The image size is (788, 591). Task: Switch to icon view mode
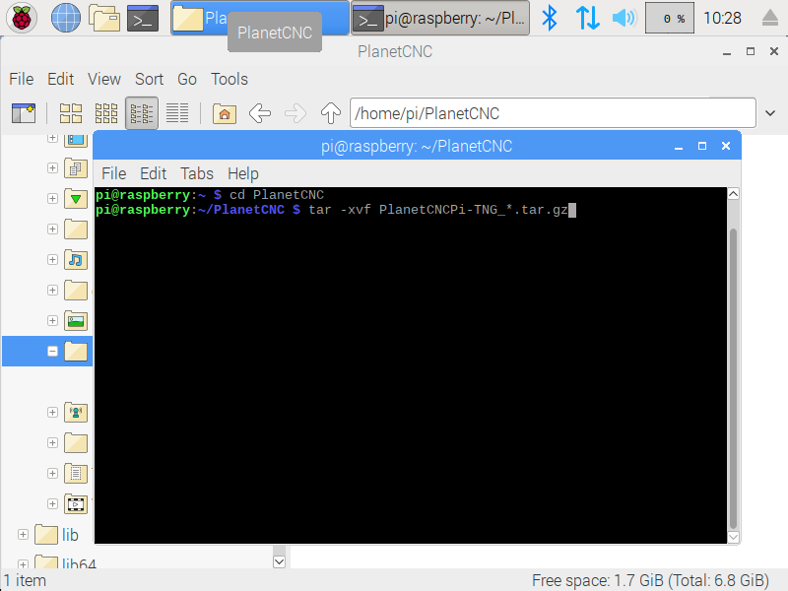tap(71, 113)
